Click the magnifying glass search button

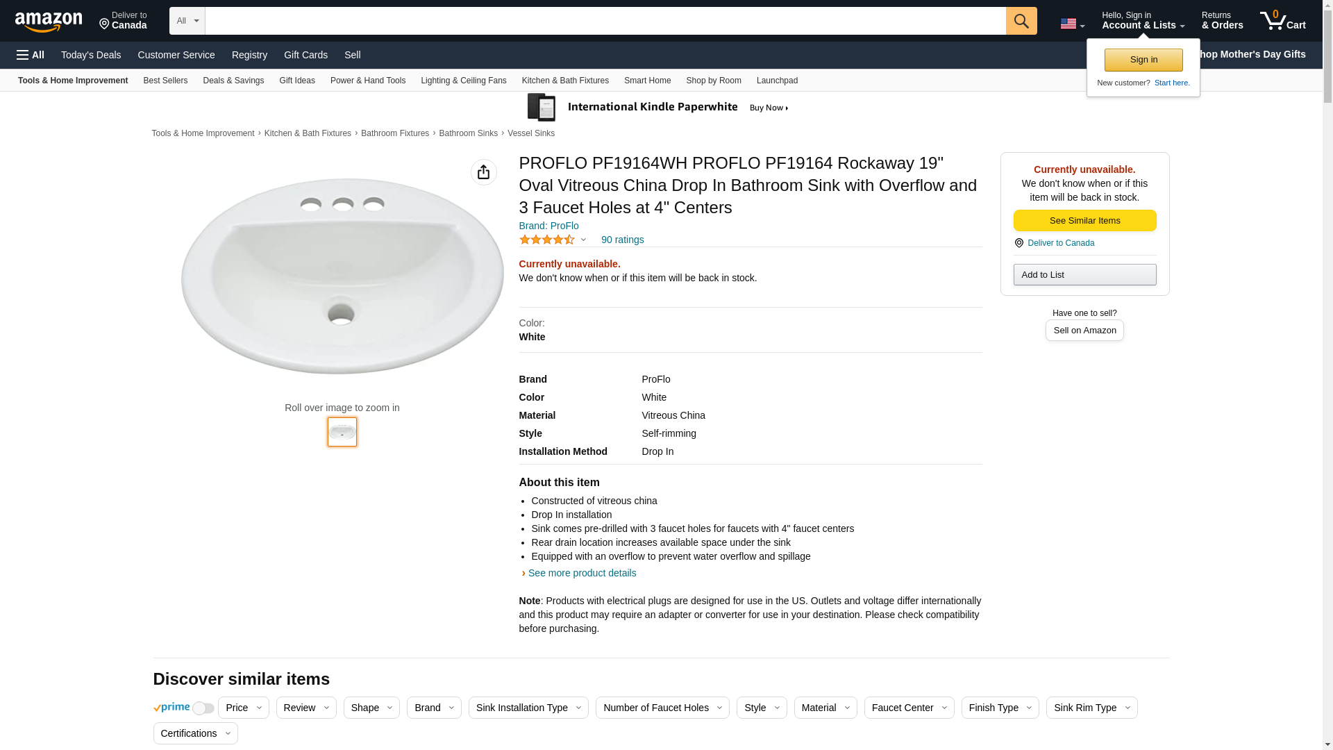coord(1021,21)
